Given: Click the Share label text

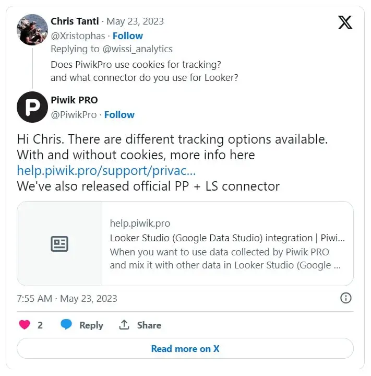Looking at the screenshot, I should coord(149,325).
